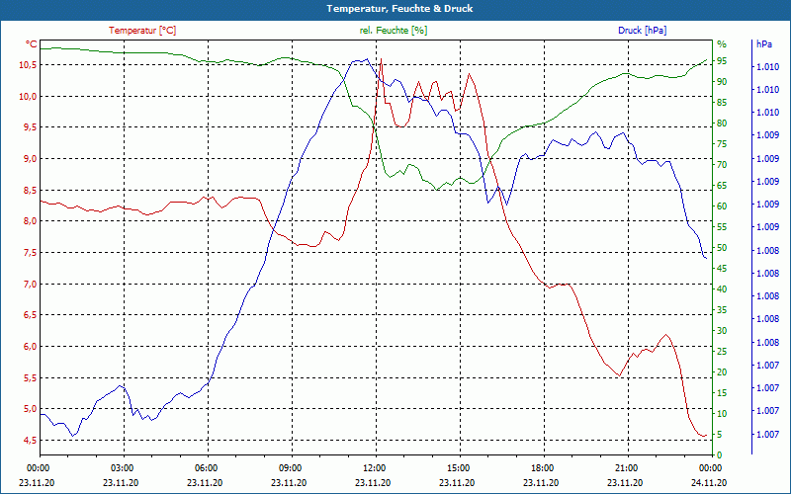Select the 85 humidity axis value
This screenshot has height=494, width=791.
coord(722,103)
